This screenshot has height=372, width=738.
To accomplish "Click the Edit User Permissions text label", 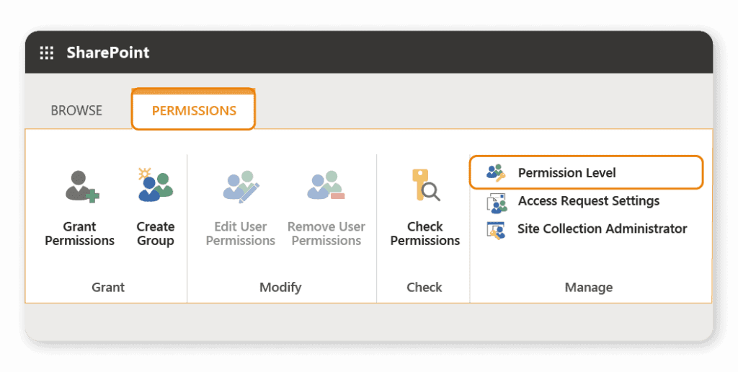I will pos(240,234).
